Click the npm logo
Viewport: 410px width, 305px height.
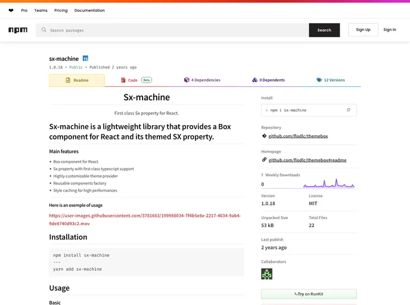18,30
